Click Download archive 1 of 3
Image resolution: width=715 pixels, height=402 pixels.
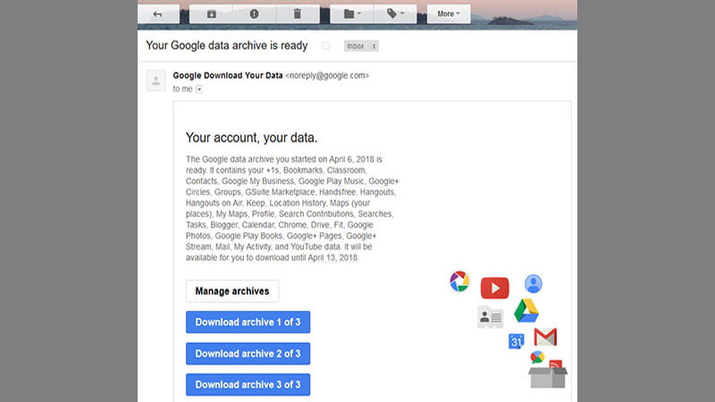(248, 322)
